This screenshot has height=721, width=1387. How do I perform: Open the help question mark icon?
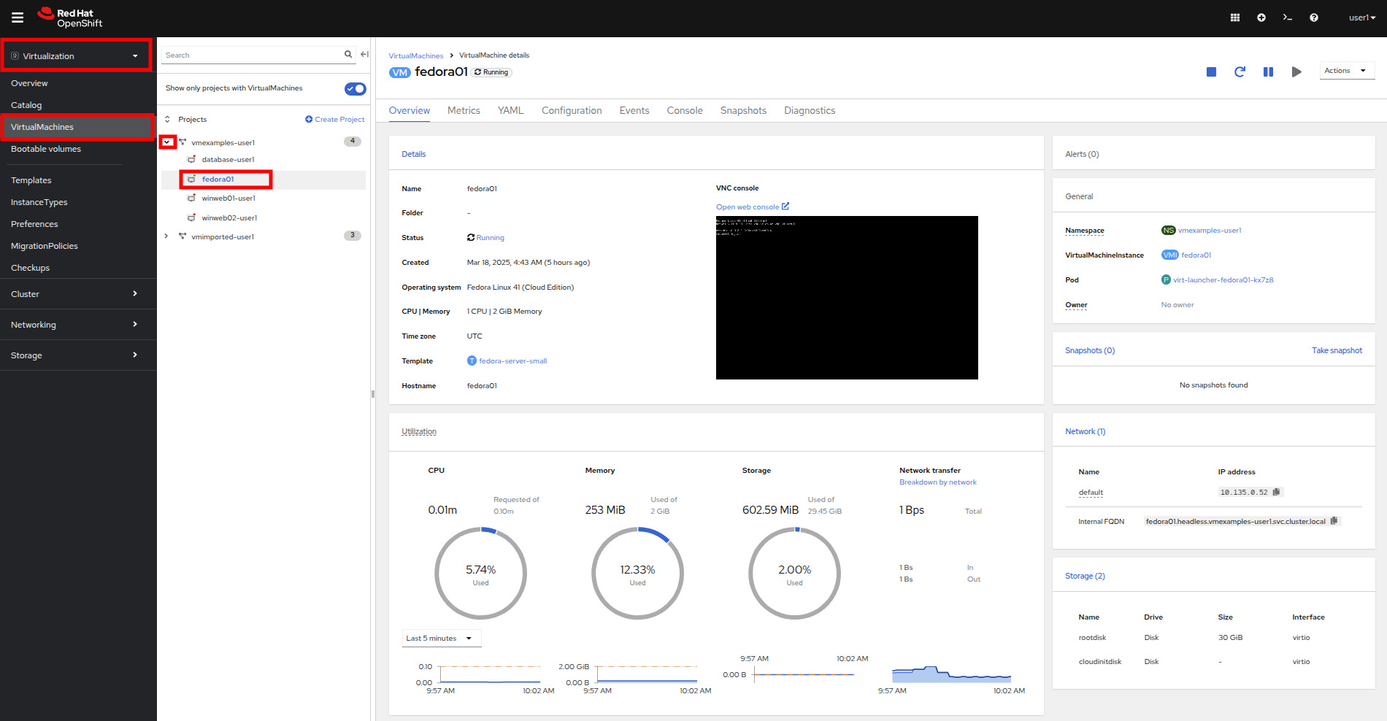pyautogui.click(x=1314, y=18)
